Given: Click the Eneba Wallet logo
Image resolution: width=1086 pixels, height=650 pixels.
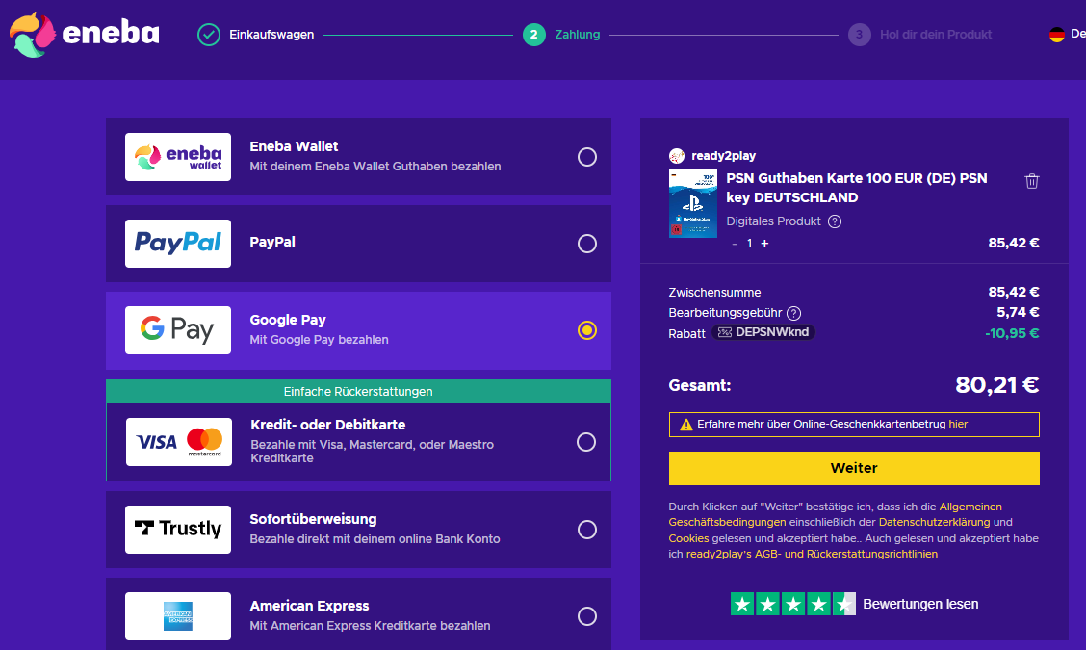Looking at the screenshot, I should tap(178, 157).
